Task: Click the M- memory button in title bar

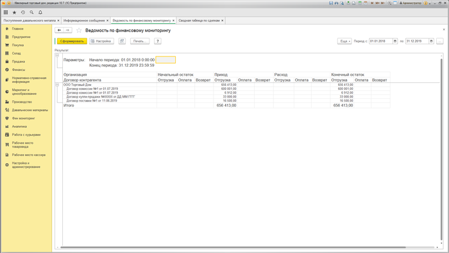Action: (382, 3)
